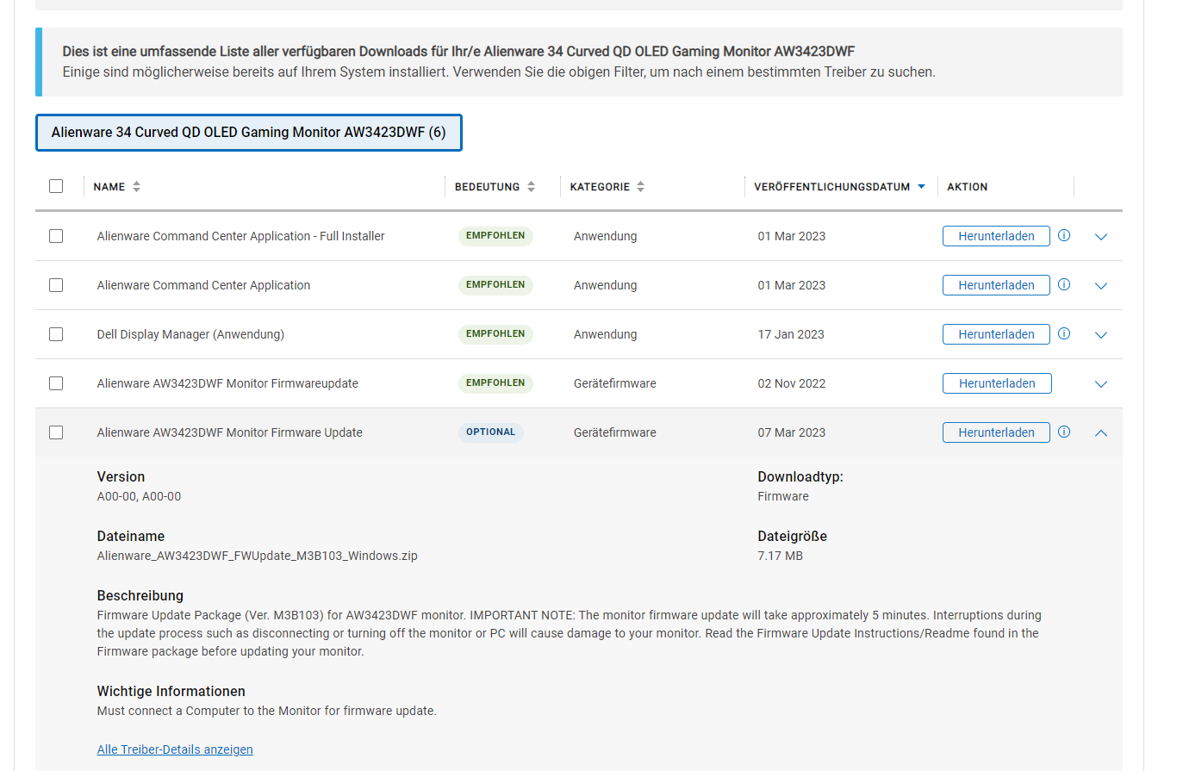The image size is (1183, 771).
Task: Click EMPFOHLEN badge in Dell Display Manager row
Action: click(x=495, y=334)
